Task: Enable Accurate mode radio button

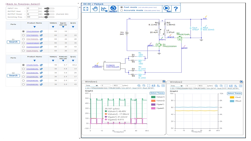Action: point(122,10)
